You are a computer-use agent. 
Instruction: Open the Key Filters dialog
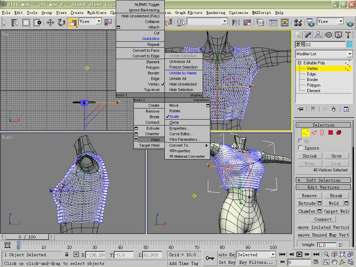click(x=256, y=262)
